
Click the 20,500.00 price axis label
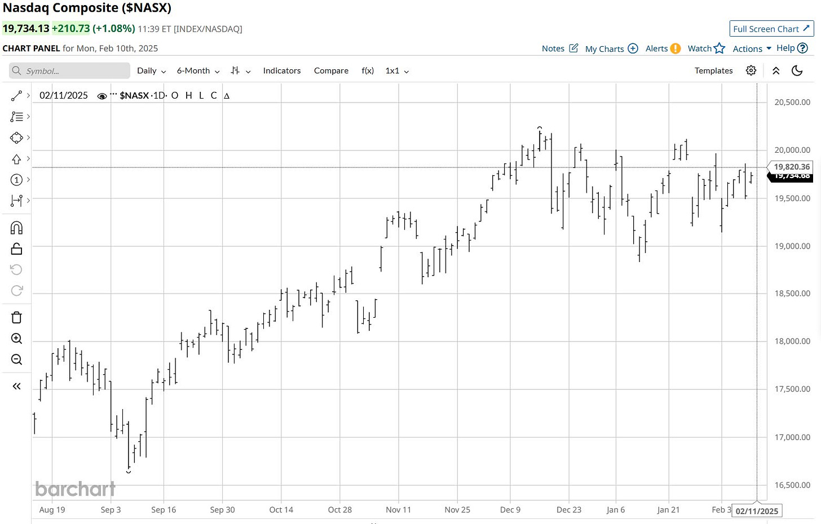792,102
